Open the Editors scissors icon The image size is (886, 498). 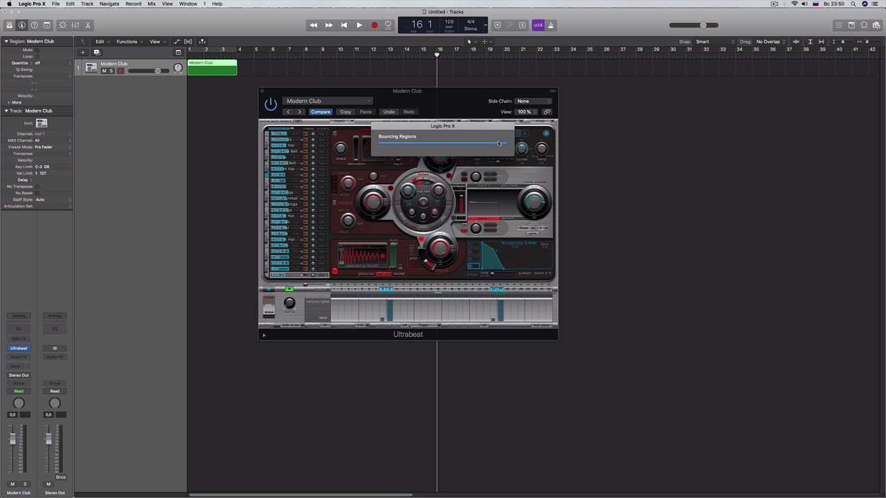click(x=88, y=26)
